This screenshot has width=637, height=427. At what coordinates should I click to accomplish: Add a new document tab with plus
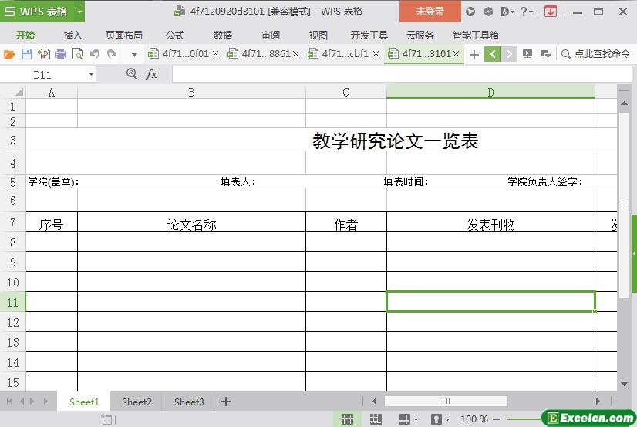pyautogui.click(x=474, y=55)
